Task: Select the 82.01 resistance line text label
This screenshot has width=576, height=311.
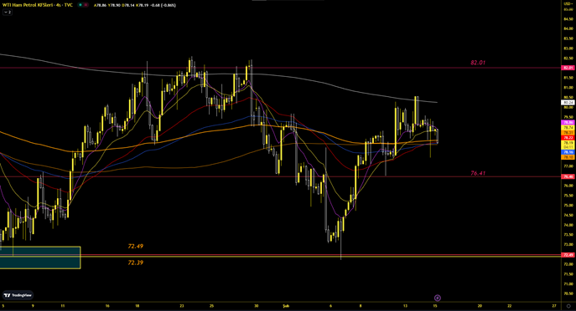Action: click(x=478, y=63)
